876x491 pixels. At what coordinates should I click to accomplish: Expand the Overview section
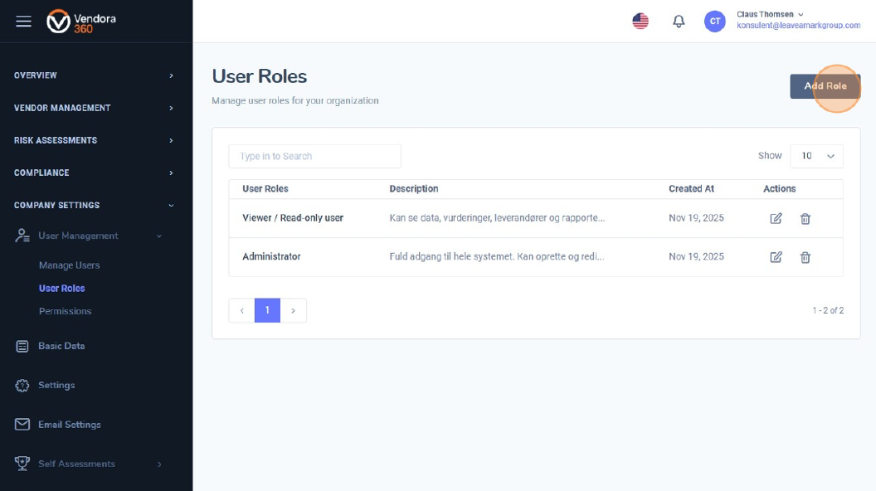coord(96,75)
